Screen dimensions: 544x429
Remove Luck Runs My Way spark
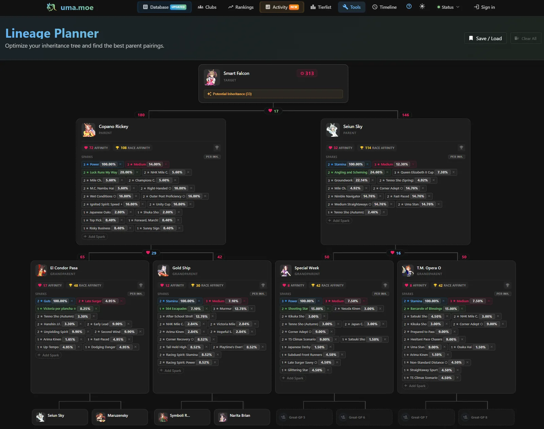[137, 172]
